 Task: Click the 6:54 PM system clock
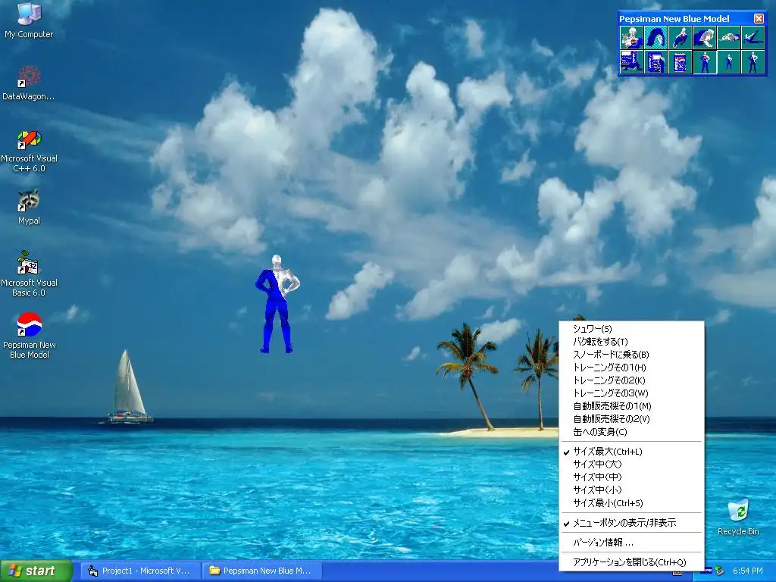coord(748,571)
